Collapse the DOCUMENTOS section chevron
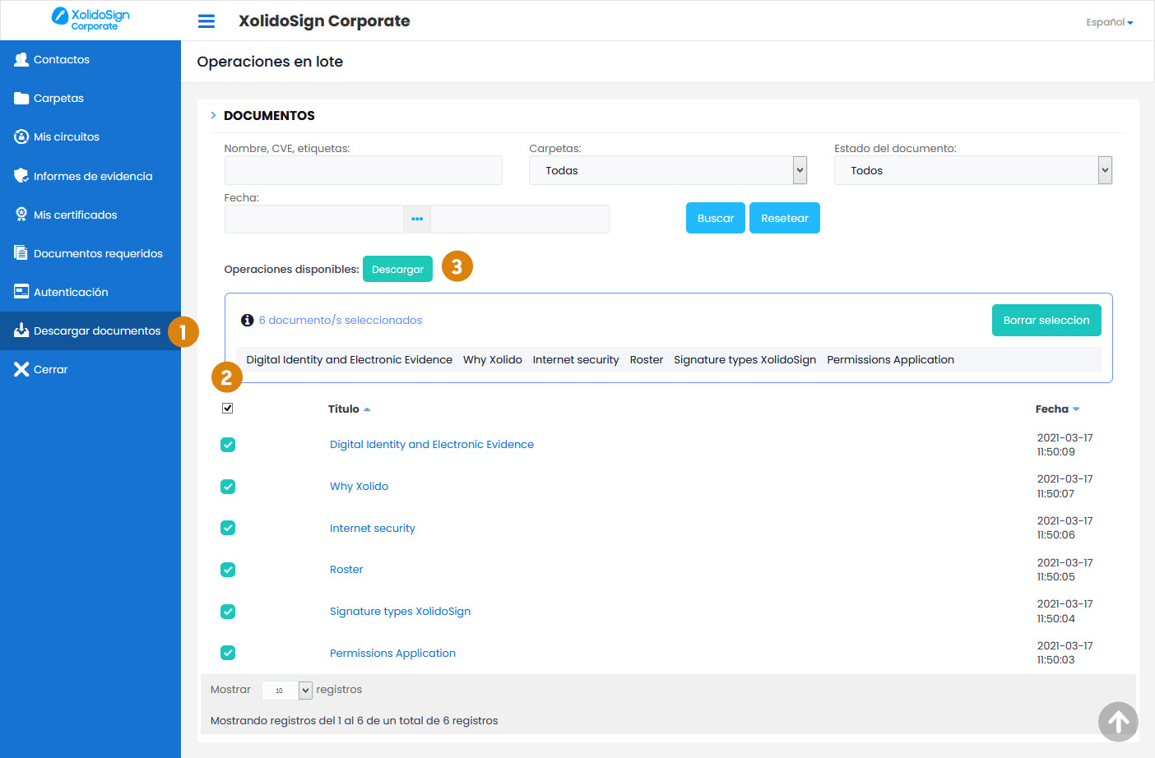The height and width of the screenshot is (758, 1155). pos(213,115)
